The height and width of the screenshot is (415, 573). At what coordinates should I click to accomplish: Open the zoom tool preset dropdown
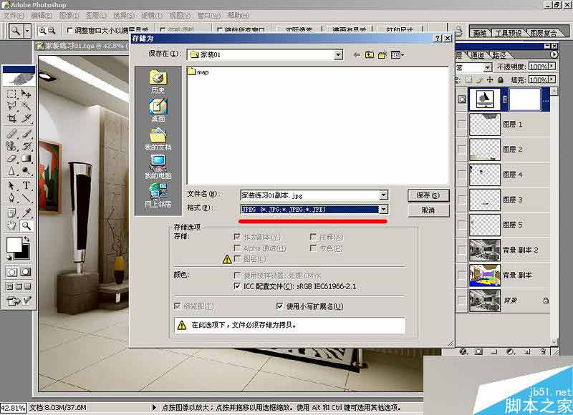coord(27,31)
